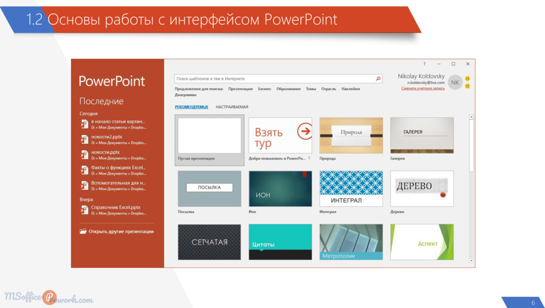Click the Наклейки search suggestion
The image size is (545, 308).
[x=351, y=89]
